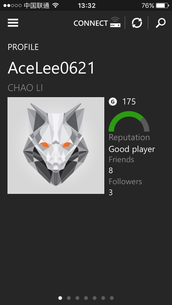Tap the battery indicator icon

pyautogui.click(x=162, y=5)
